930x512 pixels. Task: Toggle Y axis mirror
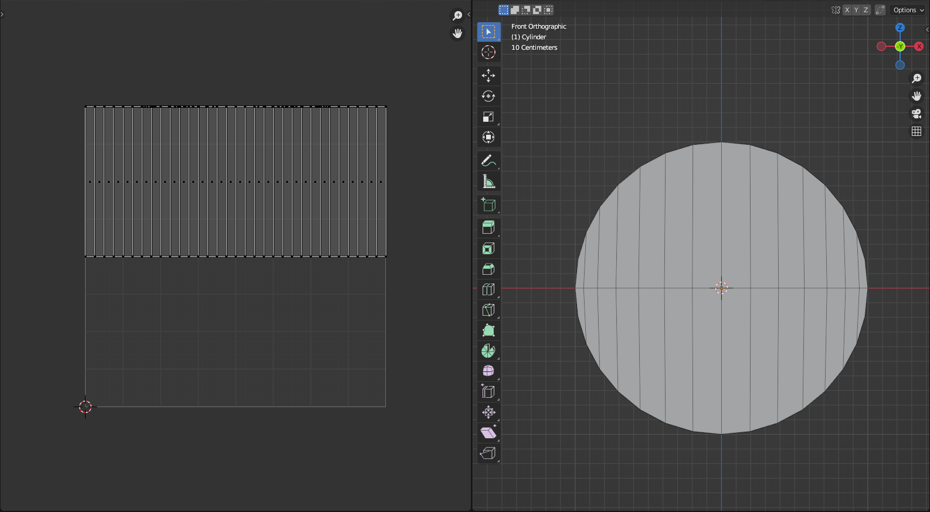click(856, 10)
